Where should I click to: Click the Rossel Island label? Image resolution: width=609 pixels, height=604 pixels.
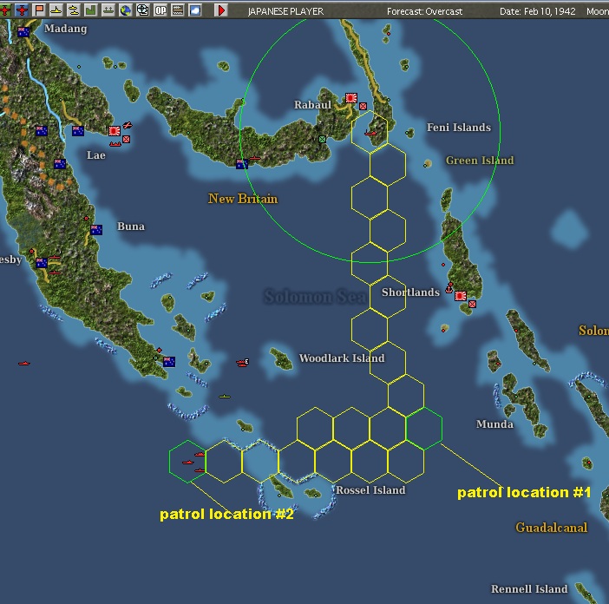tap(370, 490)
